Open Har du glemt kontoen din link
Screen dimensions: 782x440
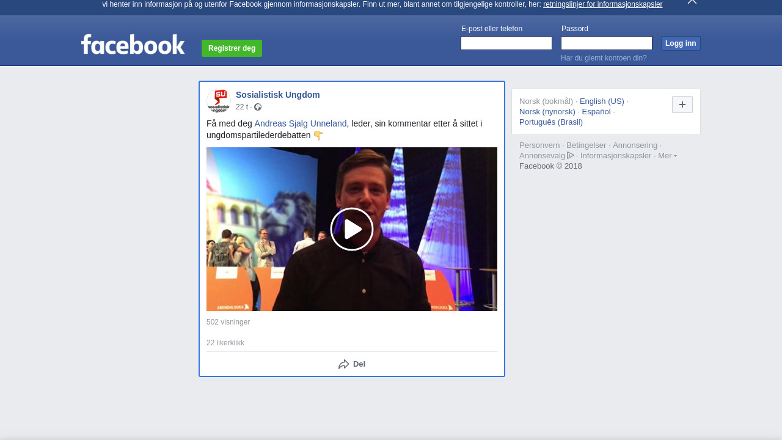click(x=604, y=58)
